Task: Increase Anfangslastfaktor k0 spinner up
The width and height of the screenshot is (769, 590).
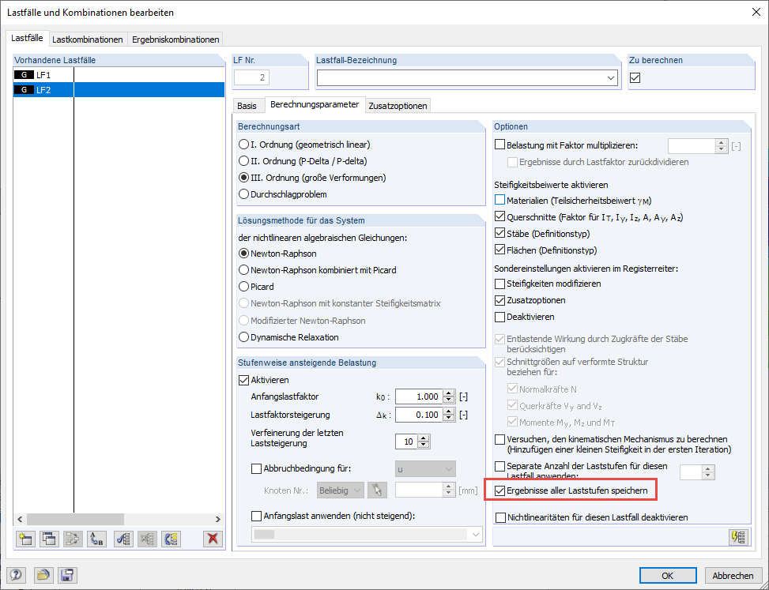Action: [448, 393]
